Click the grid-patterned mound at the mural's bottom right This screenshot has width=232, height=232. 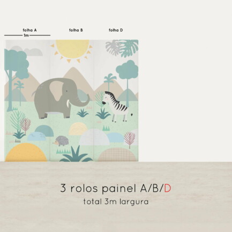[x=117, y=155]
